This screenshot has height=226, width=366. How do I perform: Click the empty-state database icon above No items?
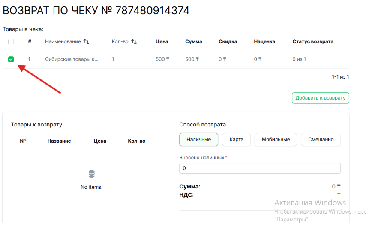92,174
